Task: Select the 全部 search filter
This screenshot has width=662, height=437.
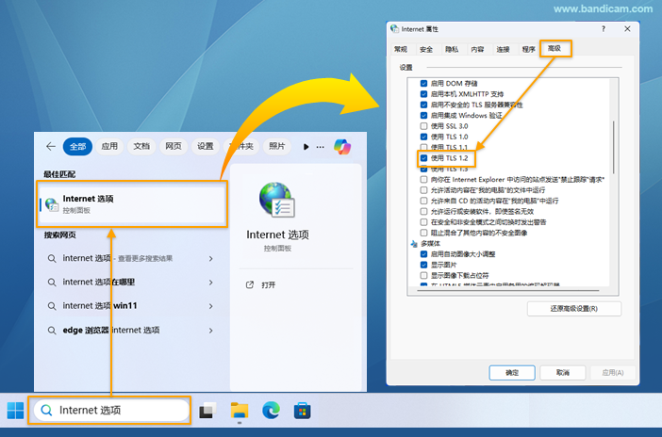Action: (x=77, y=146)
